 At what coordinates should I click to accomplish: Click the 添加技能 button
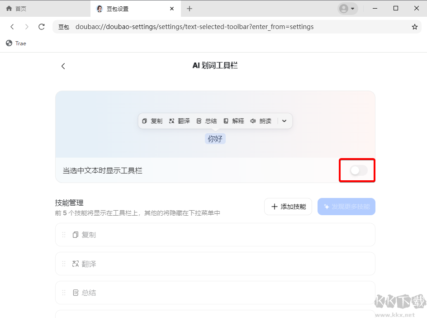coord(288,206)
